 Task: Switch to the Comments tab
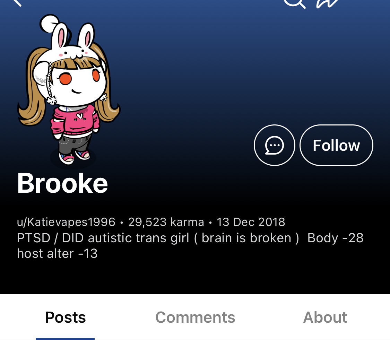[195, 317]
